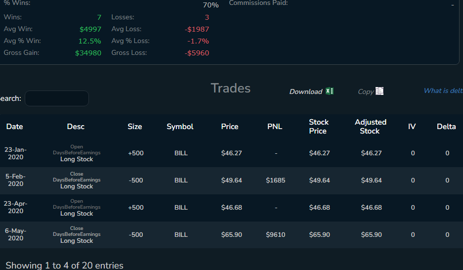
Task: Sort trades by the Desc column header
Action: pyautogui.click(x=76, y=127)
